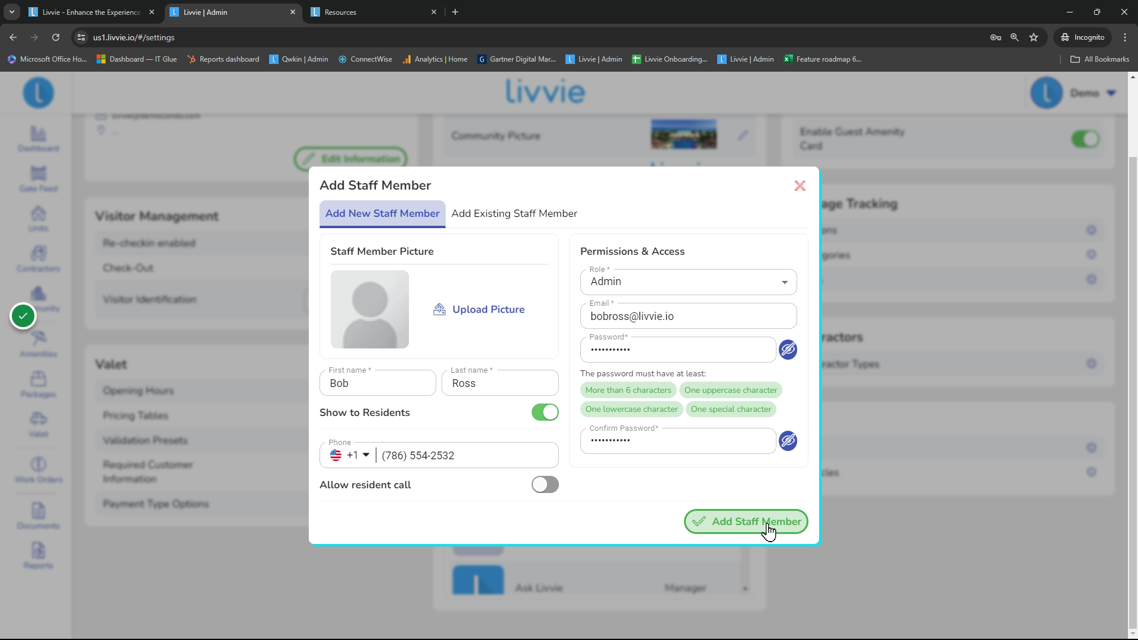Switch to Add Existing Staff Member tab

point(514,213)
